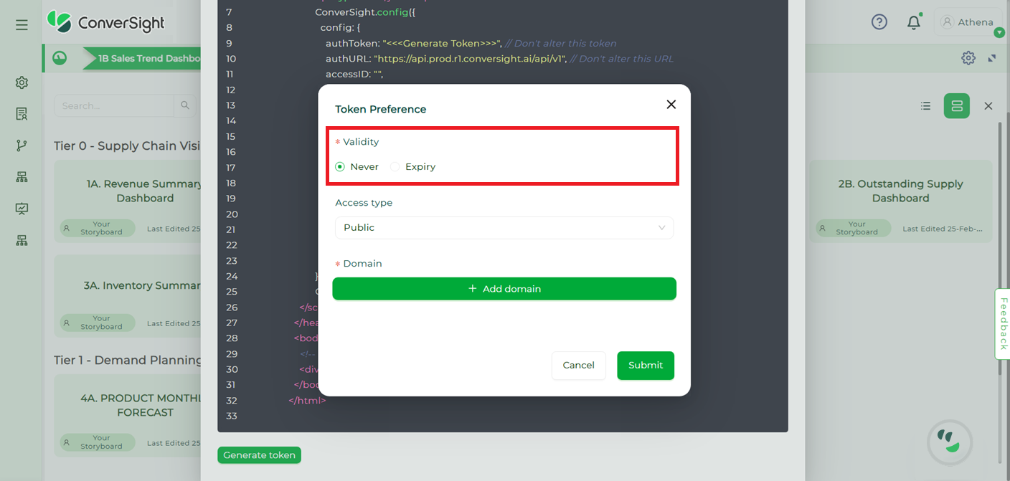Screen dimensions: 1010x481
Task: Open the help question mark icon
Action: coord(879,22)
